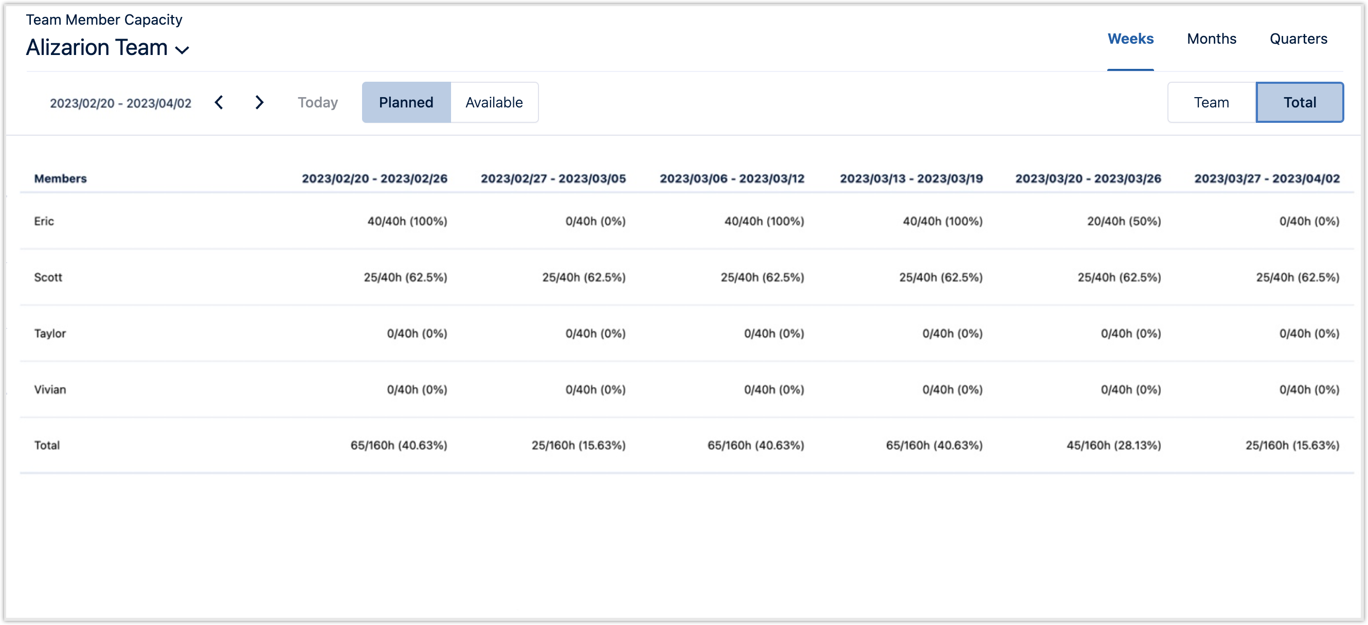Toggle the Planned view
The image size is (1368, 625).
point(406,102)
